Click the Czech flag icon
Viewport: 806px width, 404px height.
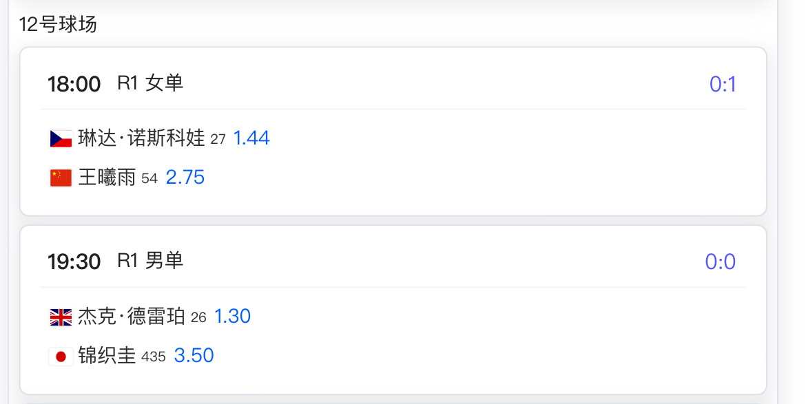(x=61, y=138)
